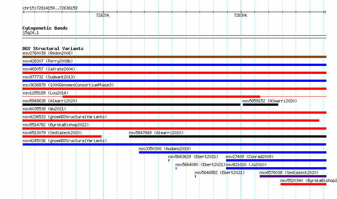Image resolution: width=337 pixels, height=199 pixels.
Task: Click the red nsv4236533 gnomAD variant bar
Action: (171, 121)
